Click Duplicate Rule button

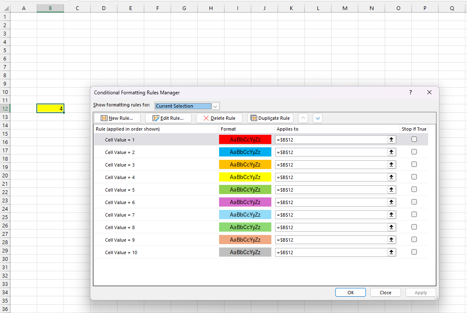270,118
